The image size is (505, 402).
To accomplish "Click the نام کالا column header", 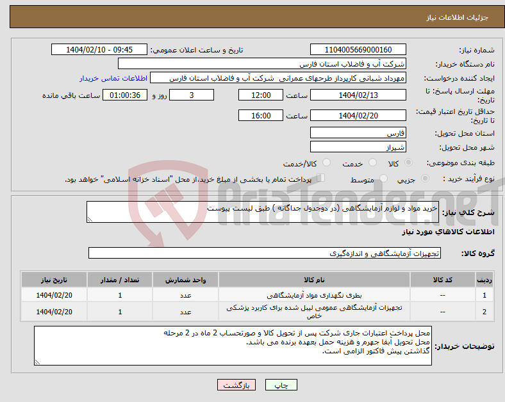I will pos(314,280).
